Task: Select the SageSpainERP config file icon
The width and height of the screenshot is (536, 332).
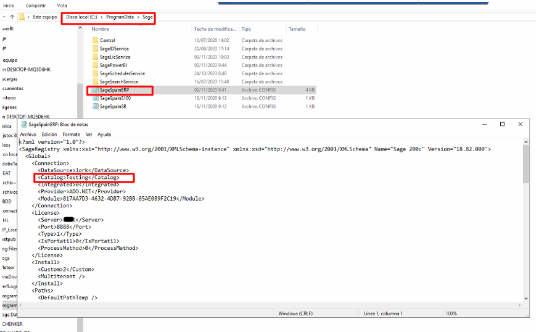Action: 96,90
